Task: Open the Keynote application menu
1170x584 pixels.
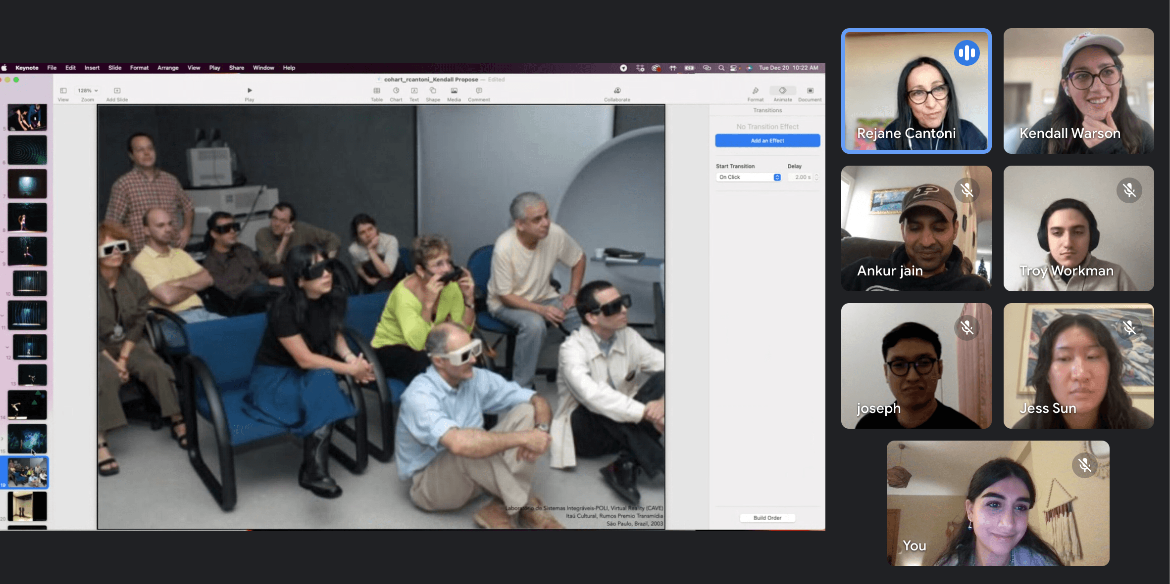Action: pos(27,68)
